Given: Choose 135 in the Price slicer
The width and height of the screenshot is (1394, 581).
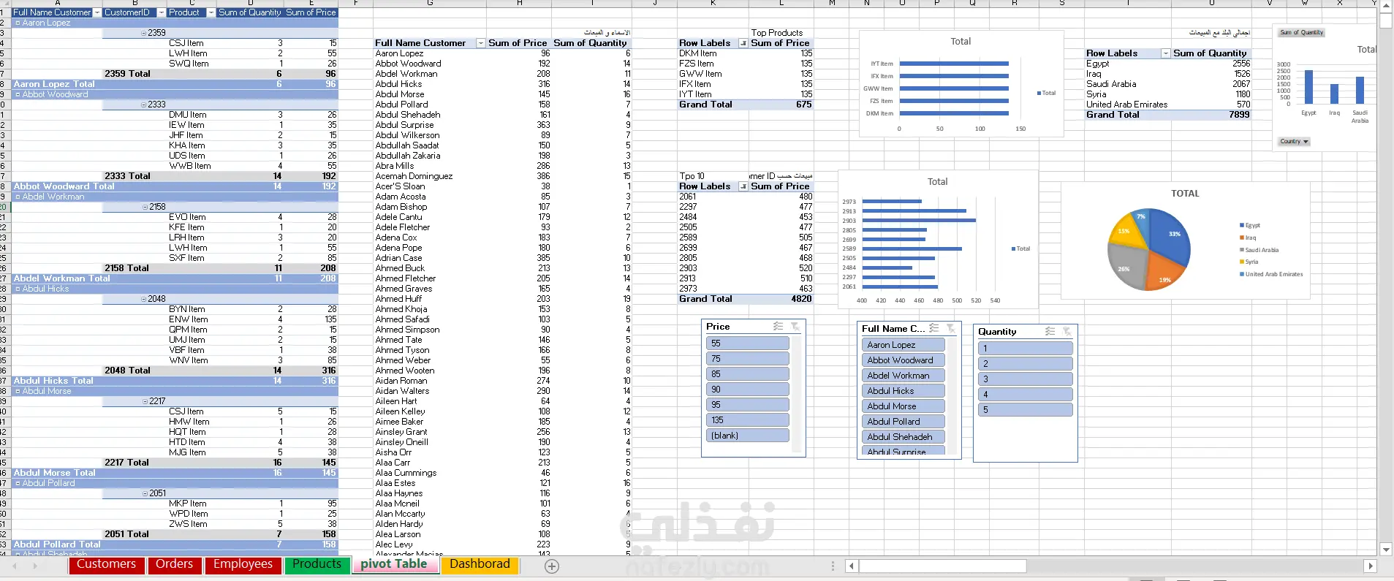Looking at the screenshot, I should tap(748, 420).
